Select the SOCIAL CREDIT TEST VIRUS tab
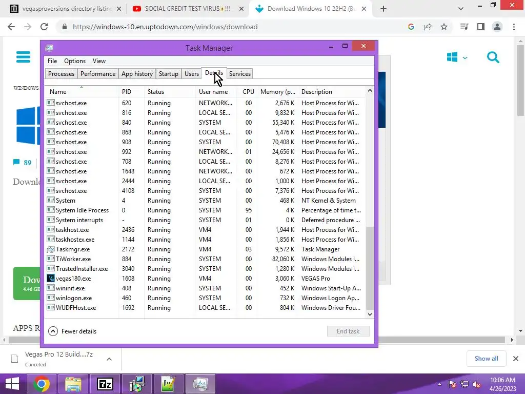This screenshot has width=525, height=394. pos(188,9)
